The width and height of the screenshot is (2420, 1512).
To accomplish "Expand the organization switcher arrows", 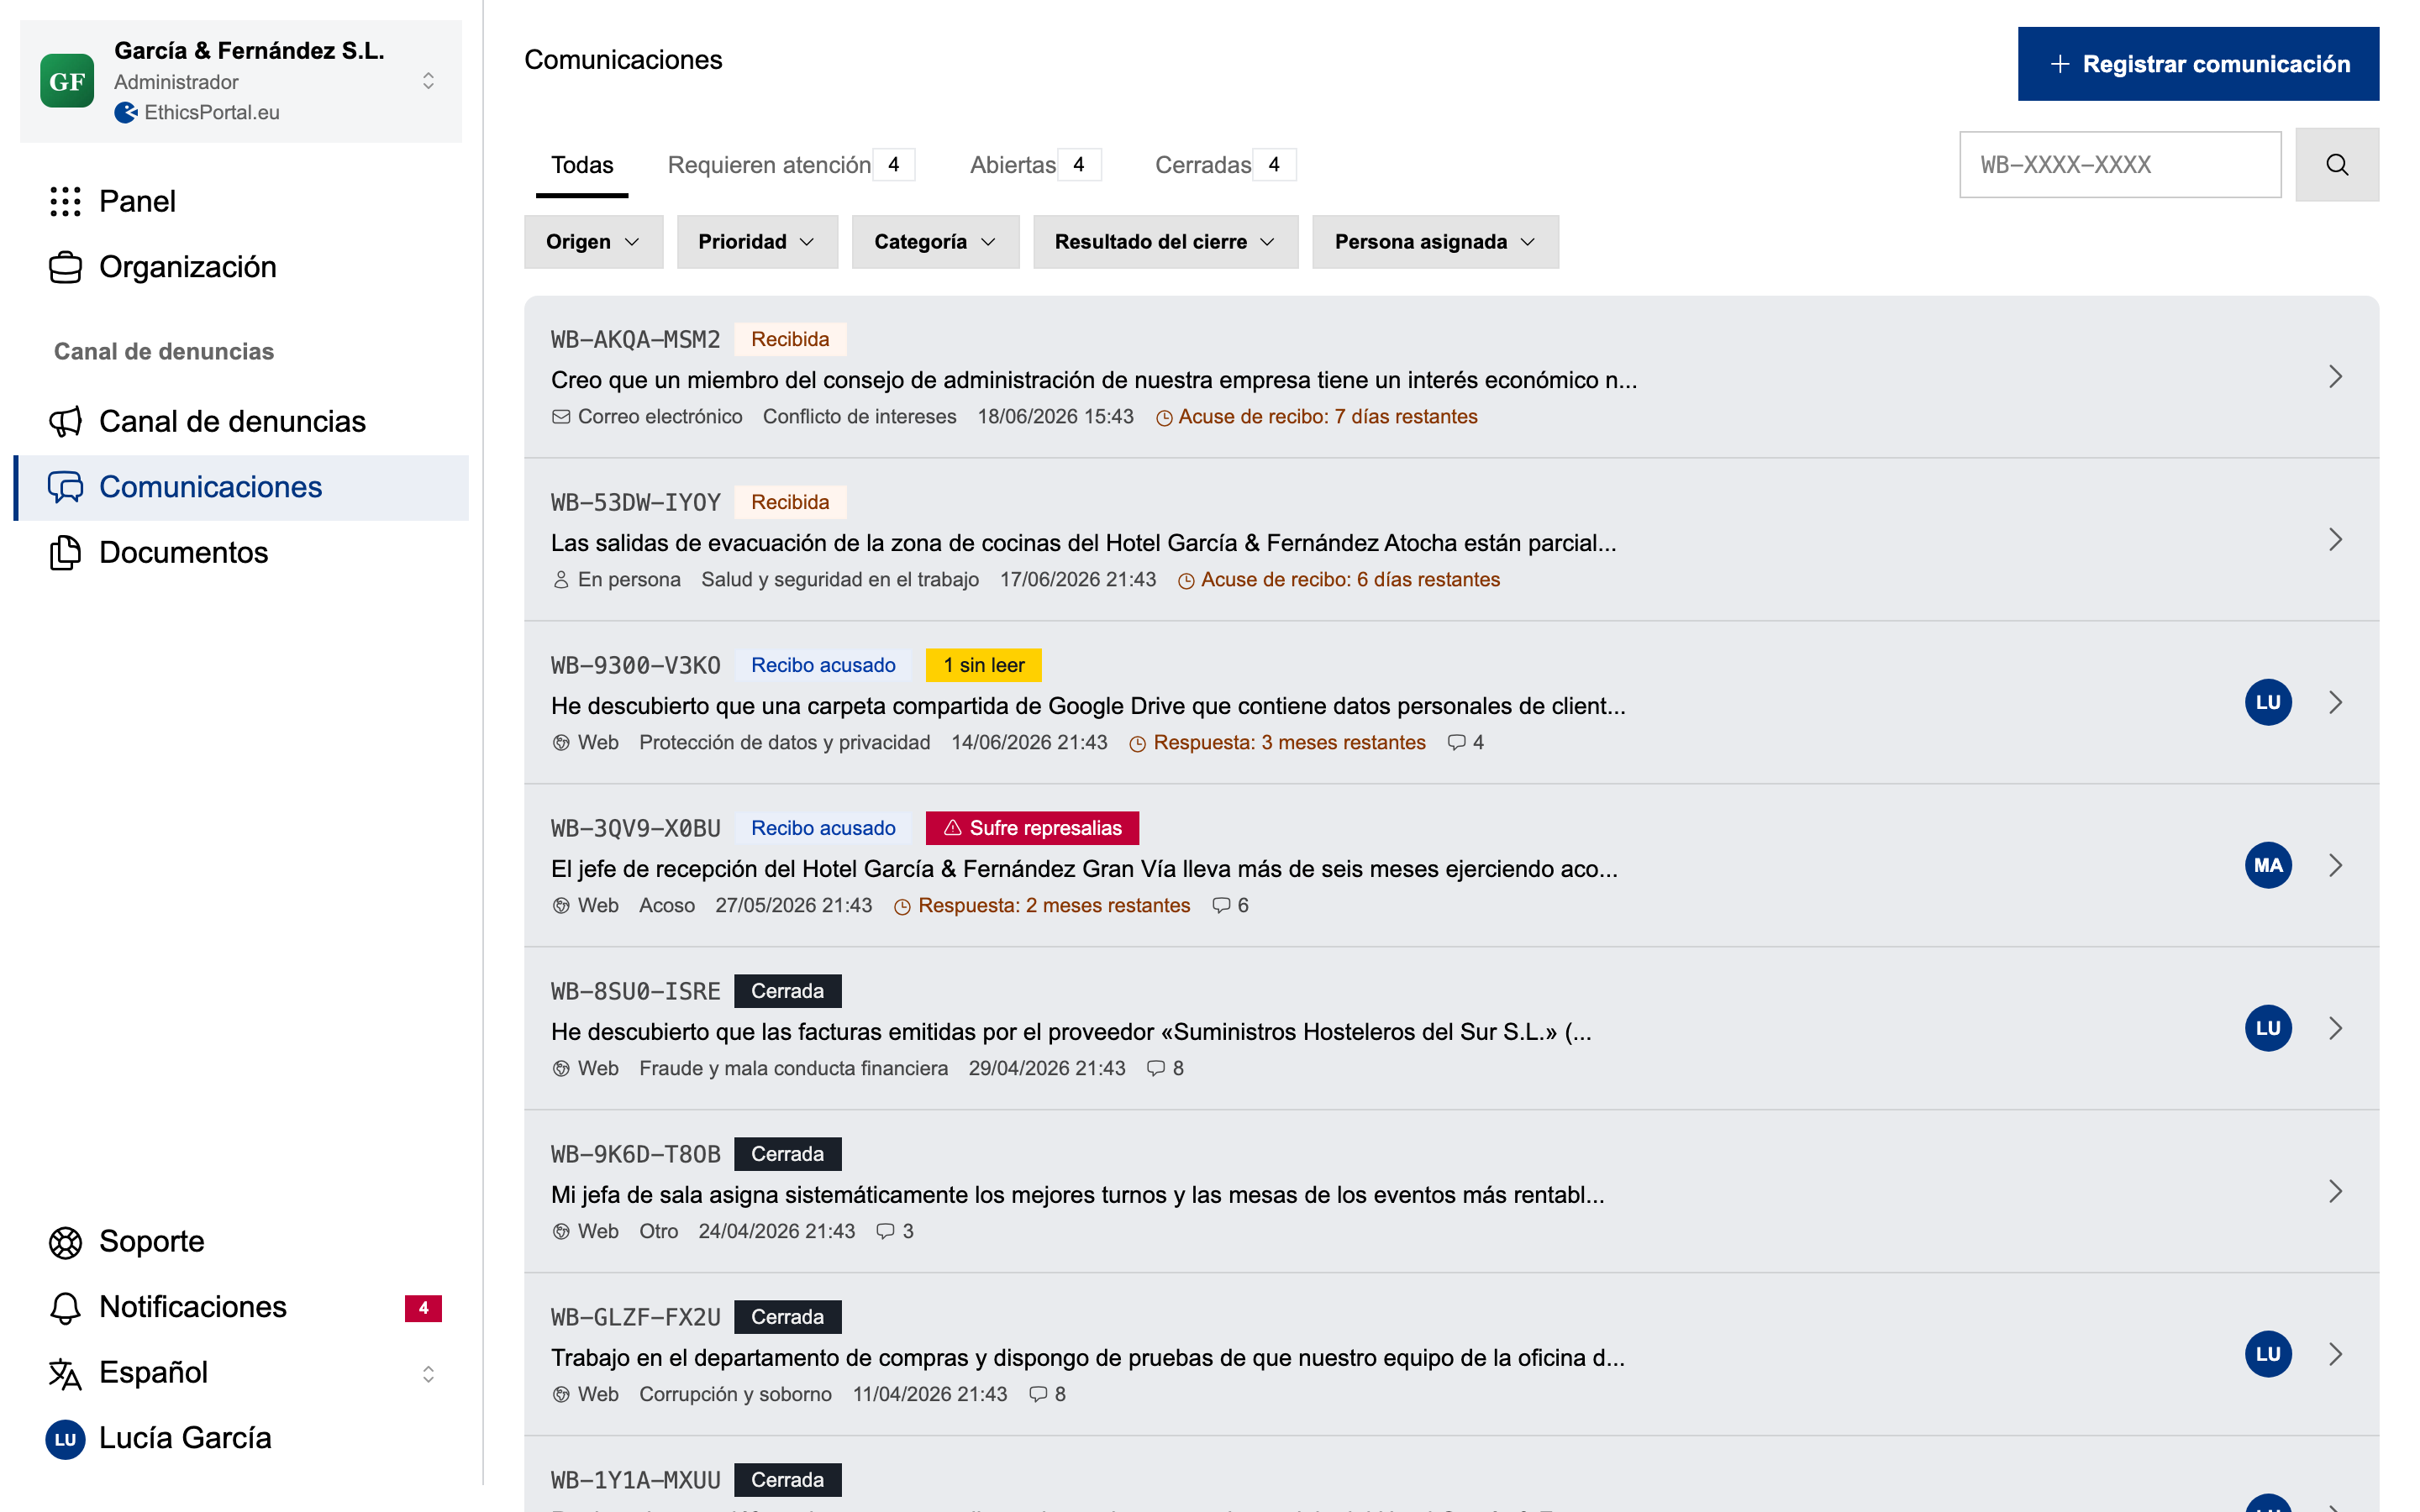I will pos(428,81).
